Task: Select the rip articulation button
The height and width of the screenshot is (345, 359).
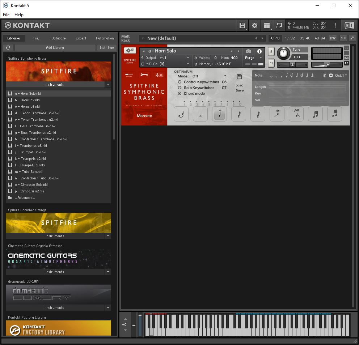Action: click(277, 114)
